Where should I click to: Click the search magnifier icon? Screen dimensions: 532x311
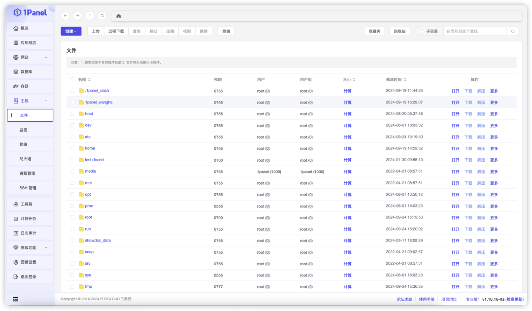513,31
